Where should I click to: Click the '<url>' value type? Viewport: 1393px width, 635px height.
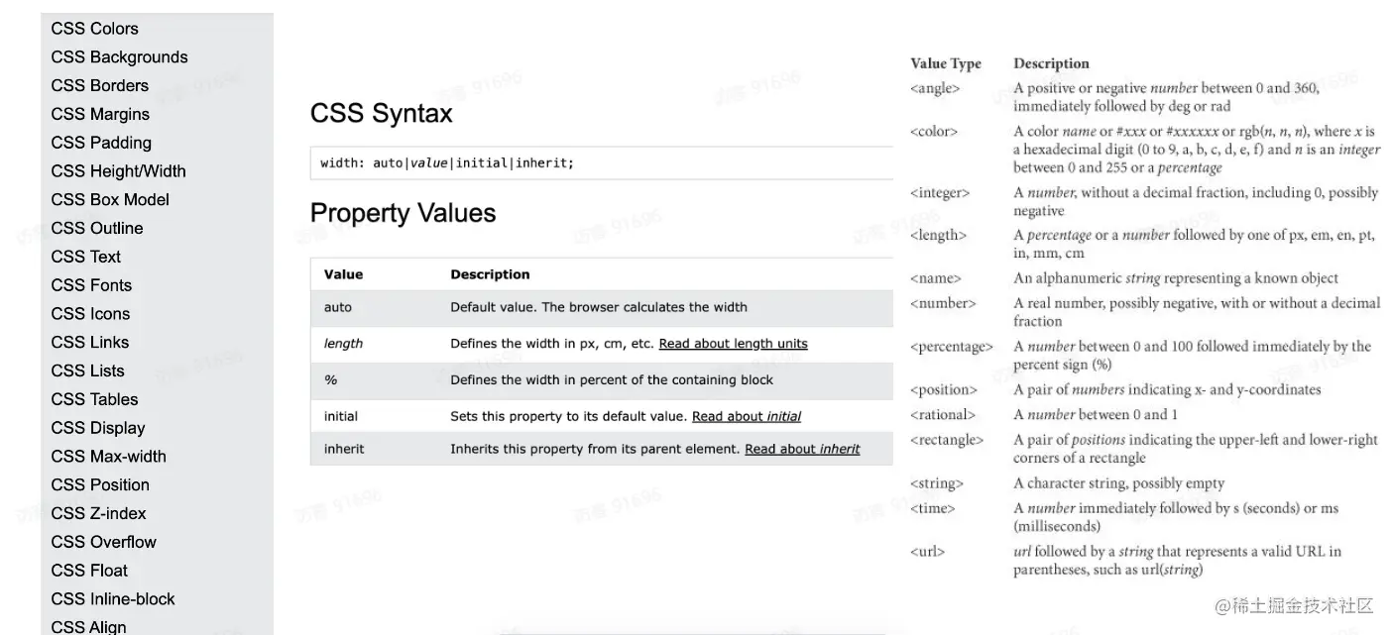928,551
